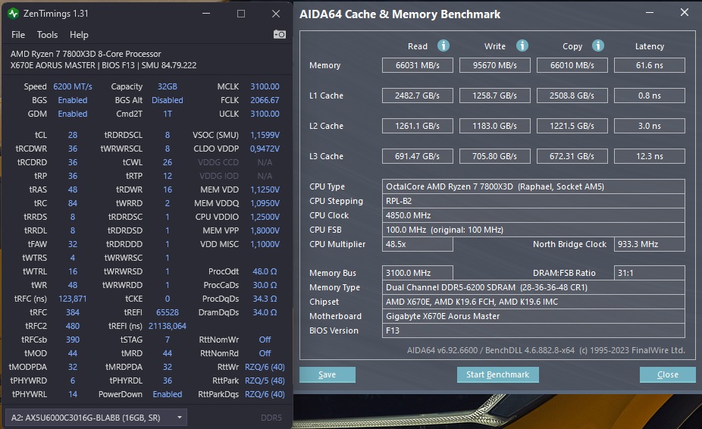Viewport: 702px width, 429px height.
Task: Click the DRAM:FSB Ratio field 31:1
Action: click(650, 273)
